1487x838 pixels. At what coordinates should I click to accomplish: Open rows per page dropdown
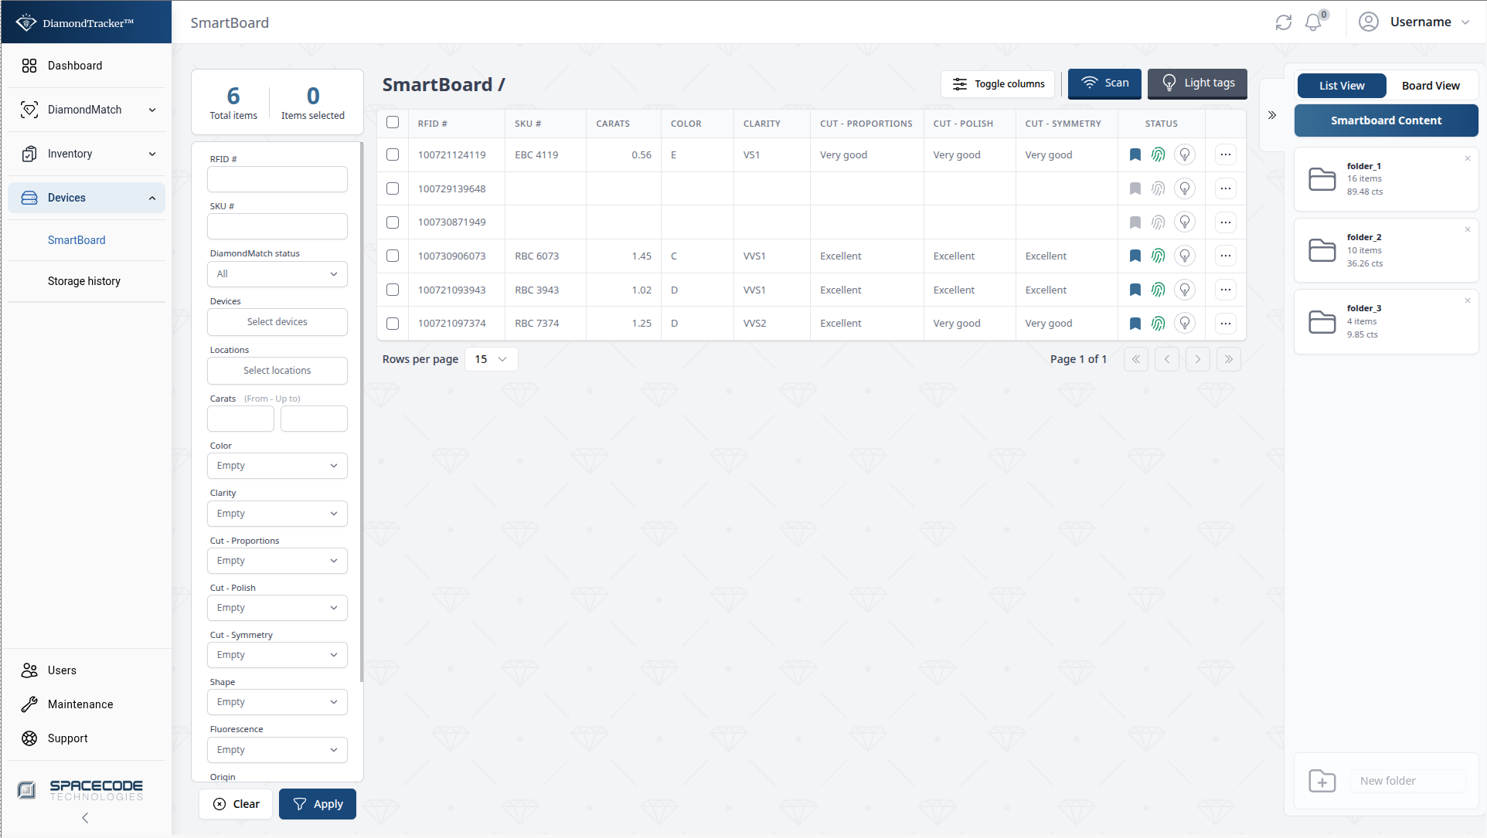pos(491,359)
